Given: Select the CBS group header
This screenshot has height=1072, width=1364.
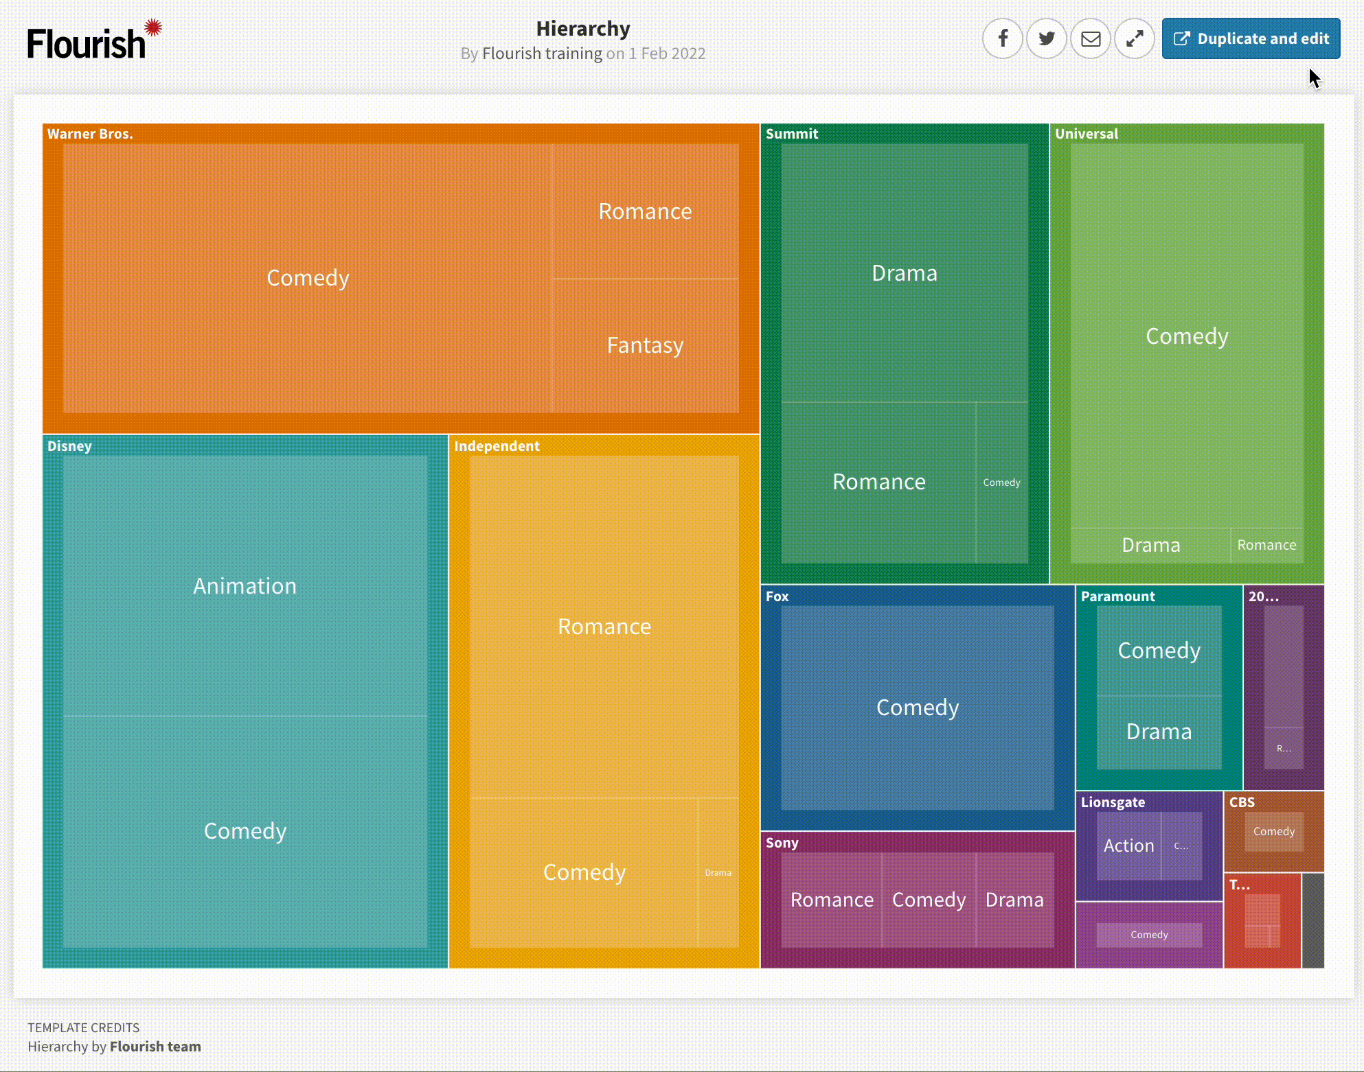Looking at the screenshot, I should (x=1242, y=802).
